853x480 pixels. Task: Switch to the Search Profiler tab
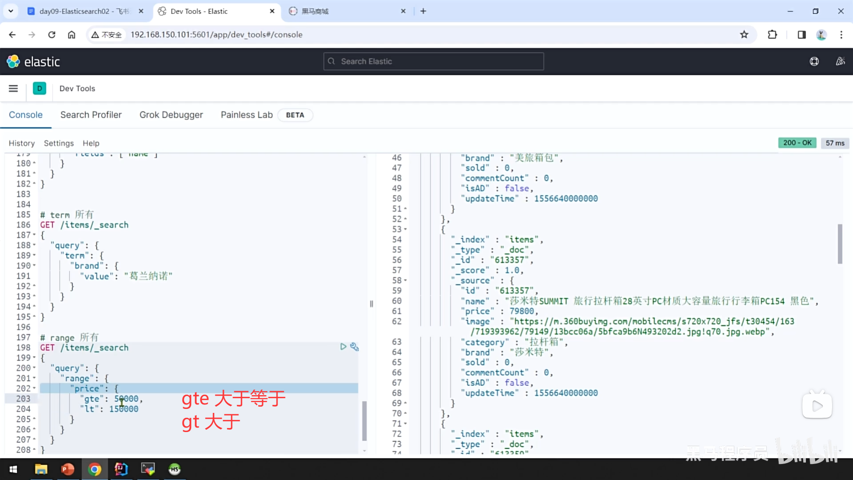tap(91, 115)
